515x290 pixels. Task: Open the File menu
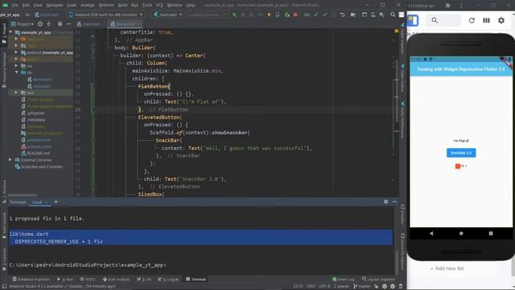coord(14,5)
